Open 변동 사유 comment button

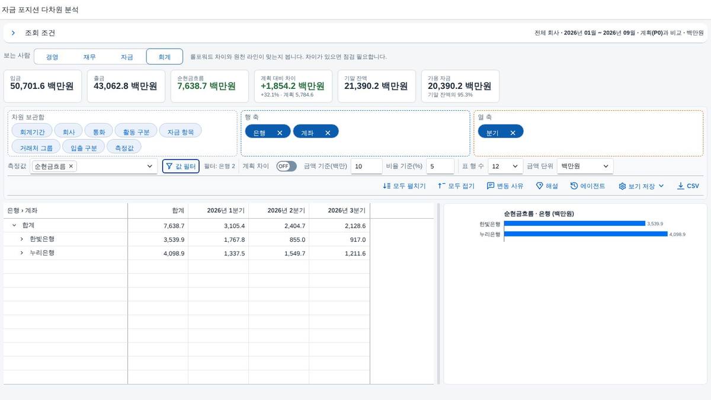coord(505,186)
